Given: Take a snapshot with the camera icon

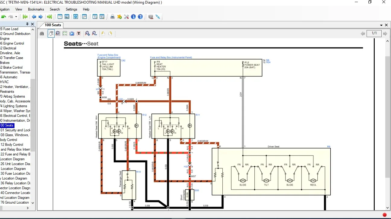Looking at the screenshot, I should point(72,33).
